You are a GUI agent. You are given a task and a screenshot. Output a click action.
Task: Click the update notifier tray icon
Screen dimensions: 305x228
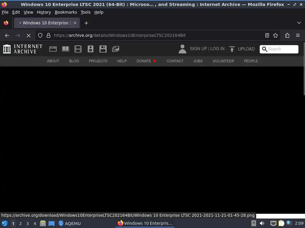pos(289,223)
